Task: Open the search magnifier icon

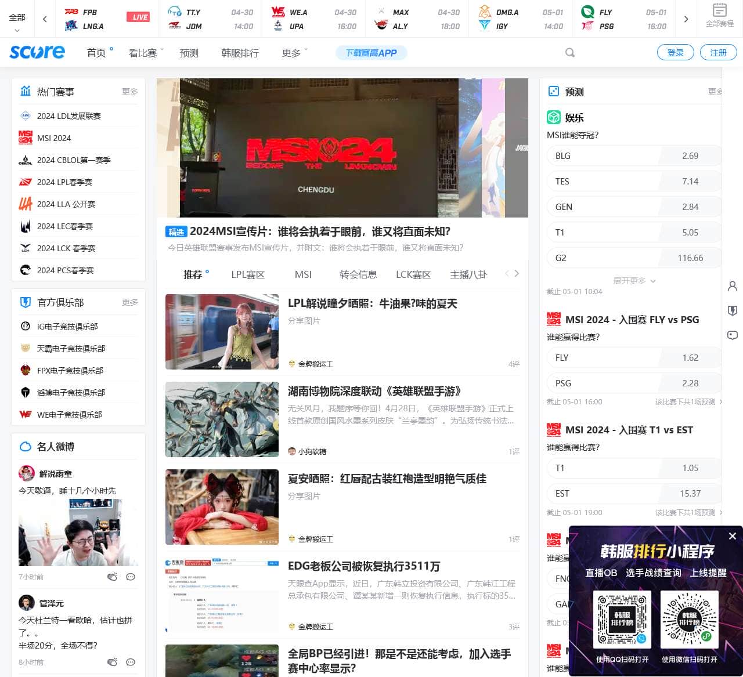Action: pyautogui.click(x=570, y=53)
